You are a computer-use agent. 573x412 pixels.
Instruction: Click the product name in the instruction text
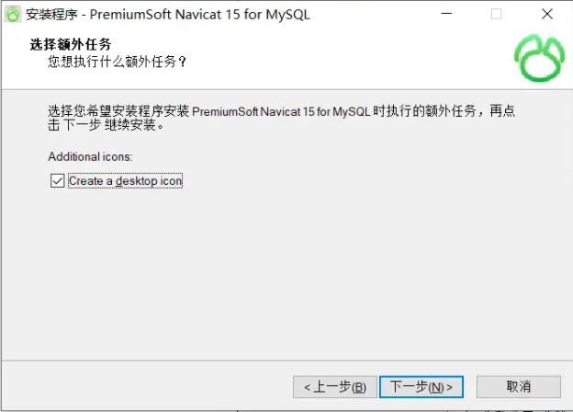(281, 111)
